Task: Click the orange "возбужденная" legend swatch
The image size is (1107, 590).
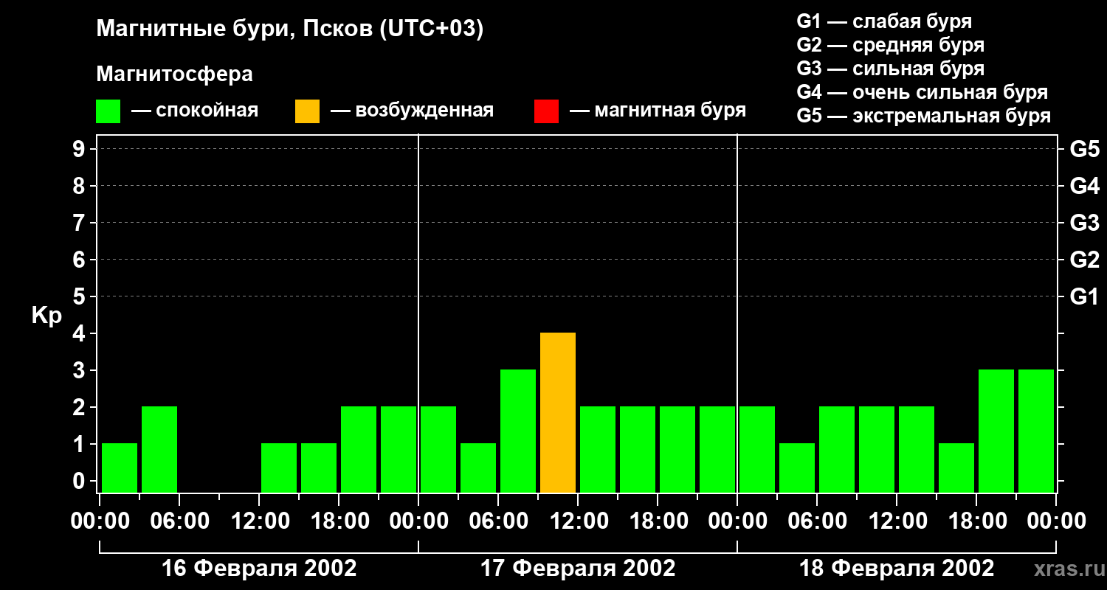Action: [x=307, y=111]
